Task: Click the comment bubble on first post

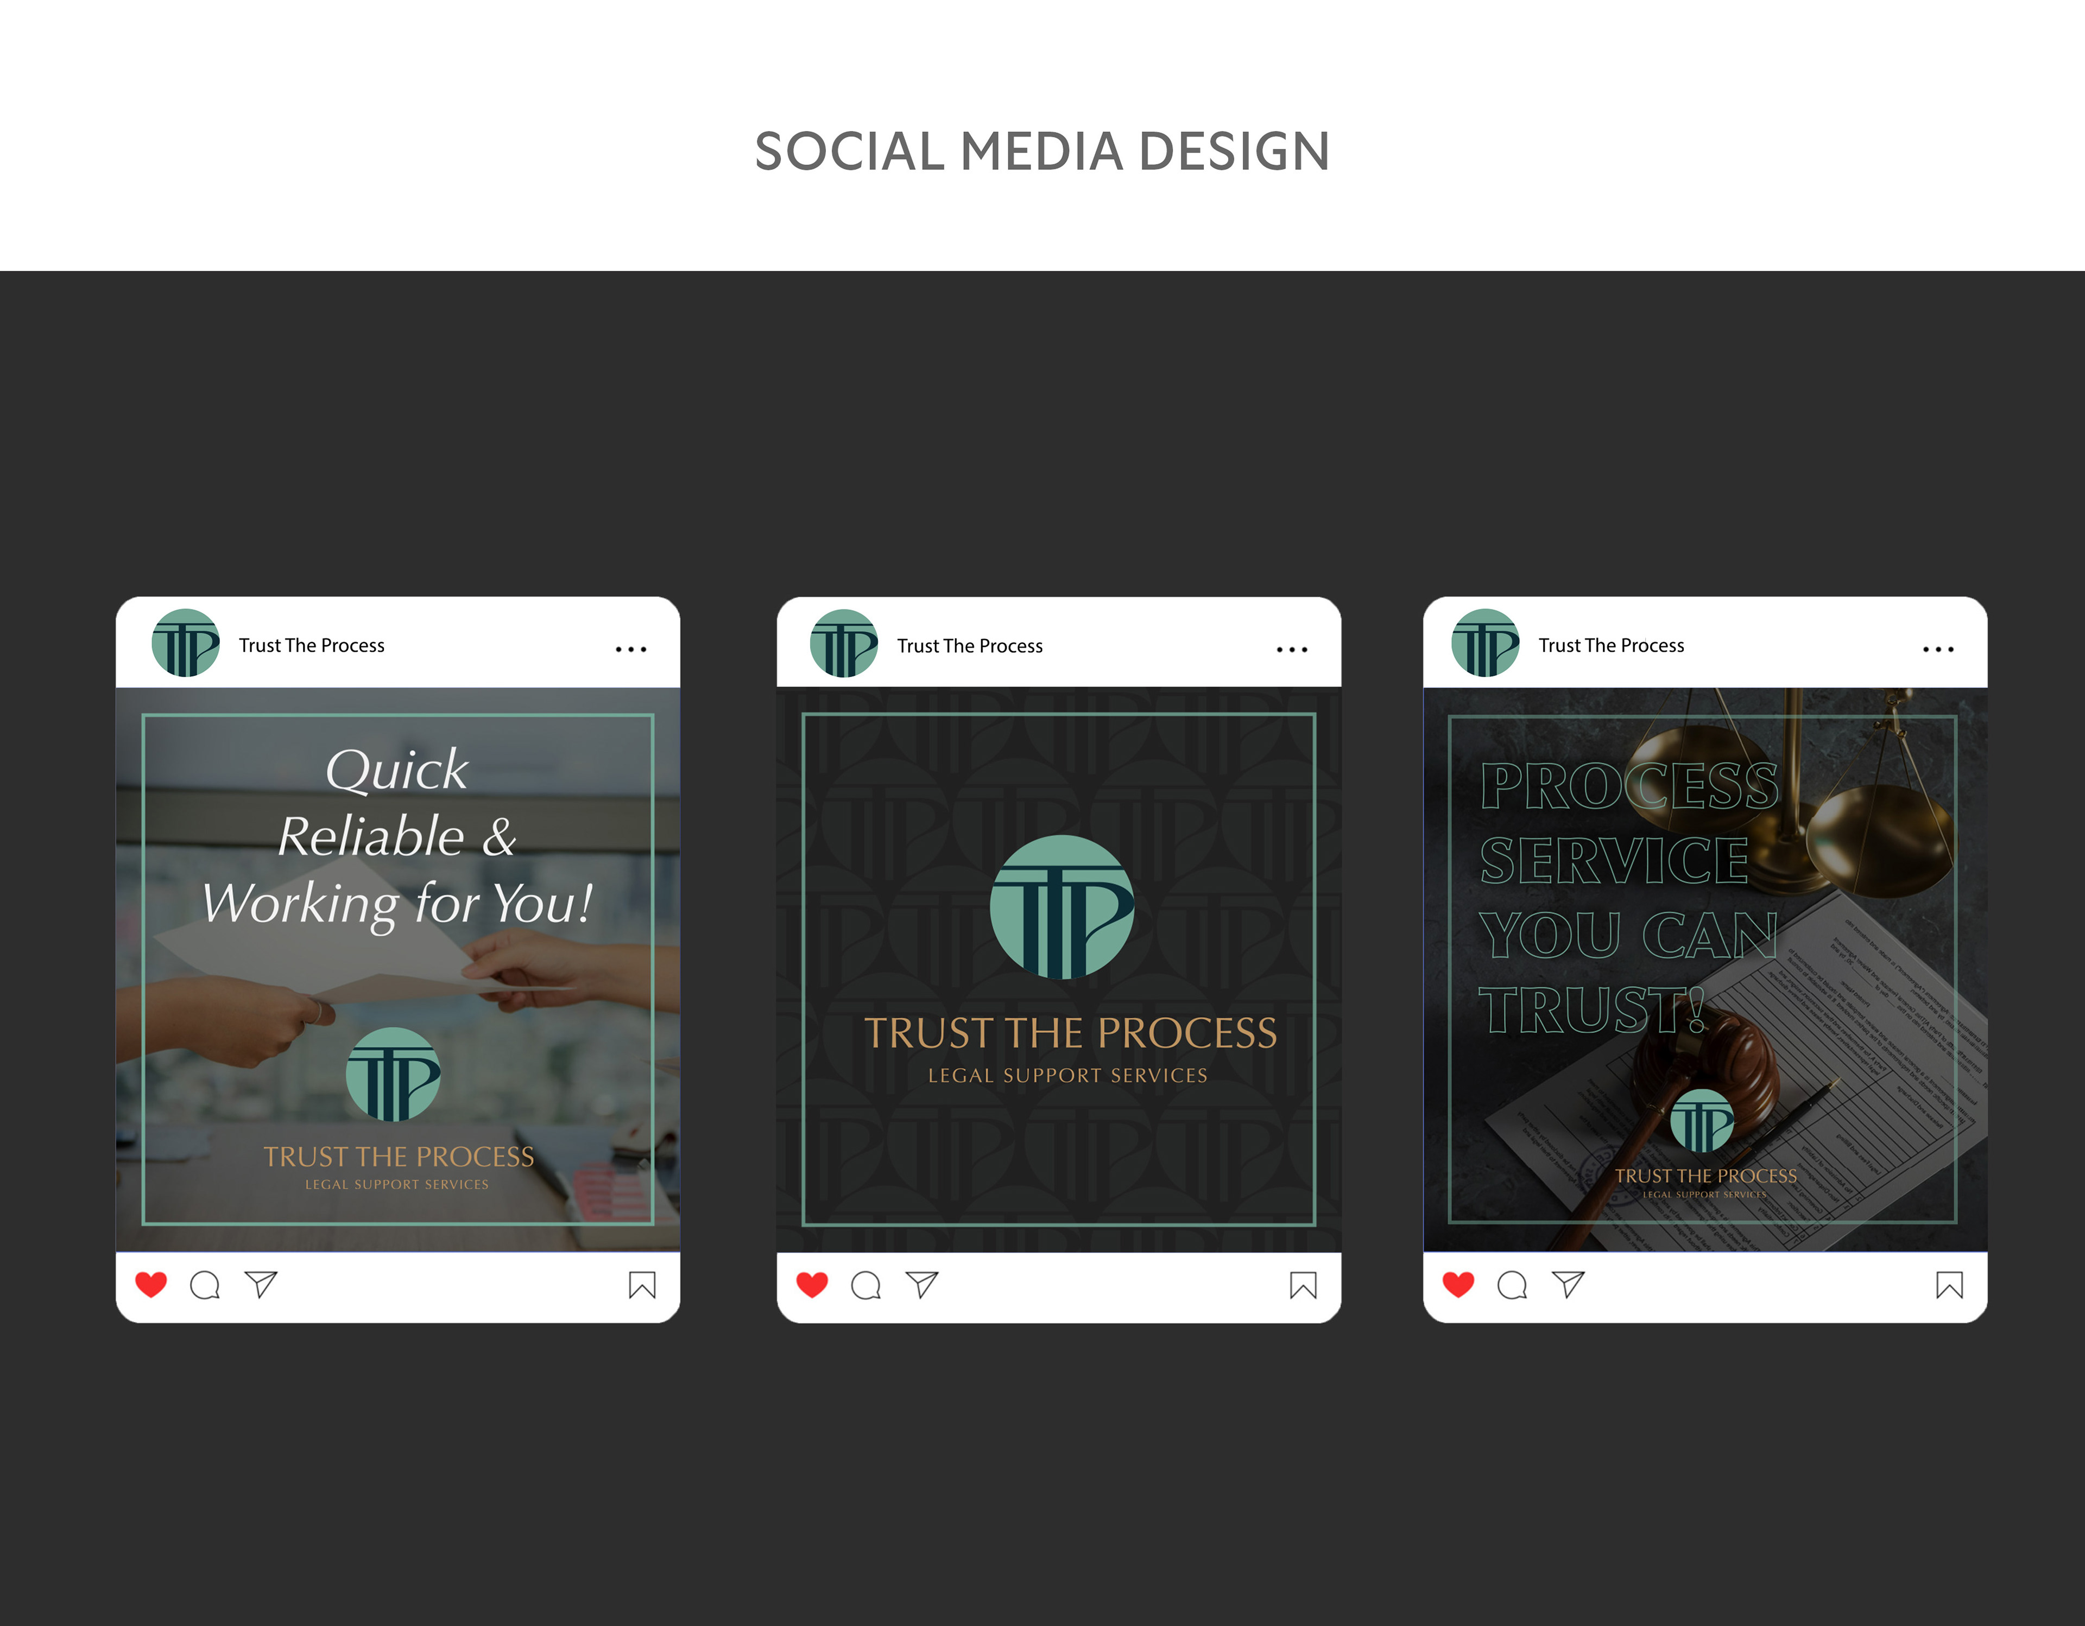Action: (205, 1285)
